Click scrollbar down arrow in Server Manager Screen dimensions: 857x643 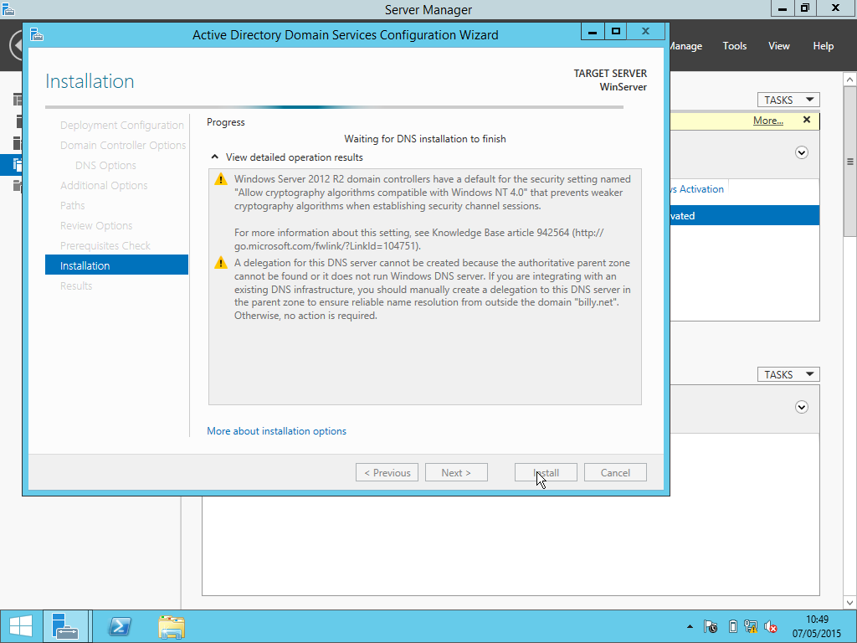click(850, 603)
